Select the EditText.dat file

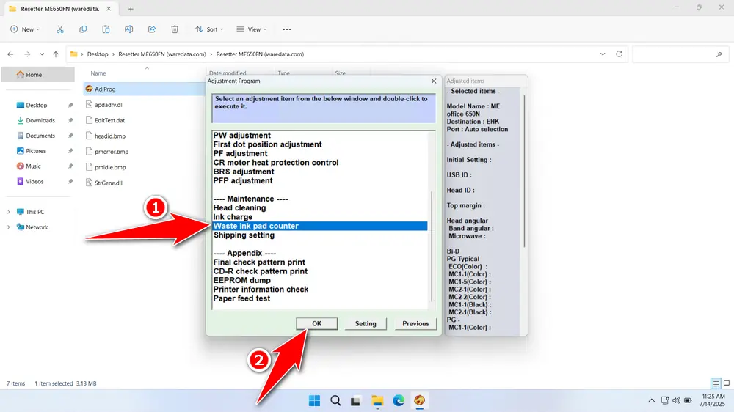109,120
